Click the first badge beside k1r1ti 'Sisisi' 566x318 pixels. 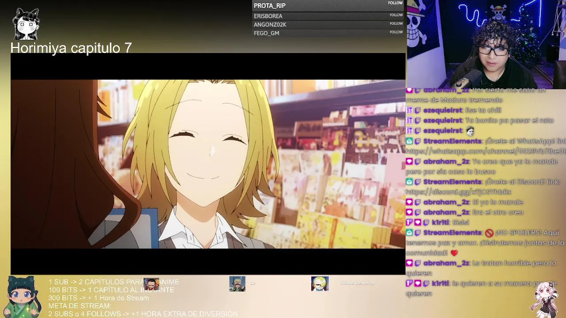[x=409, y=223]
